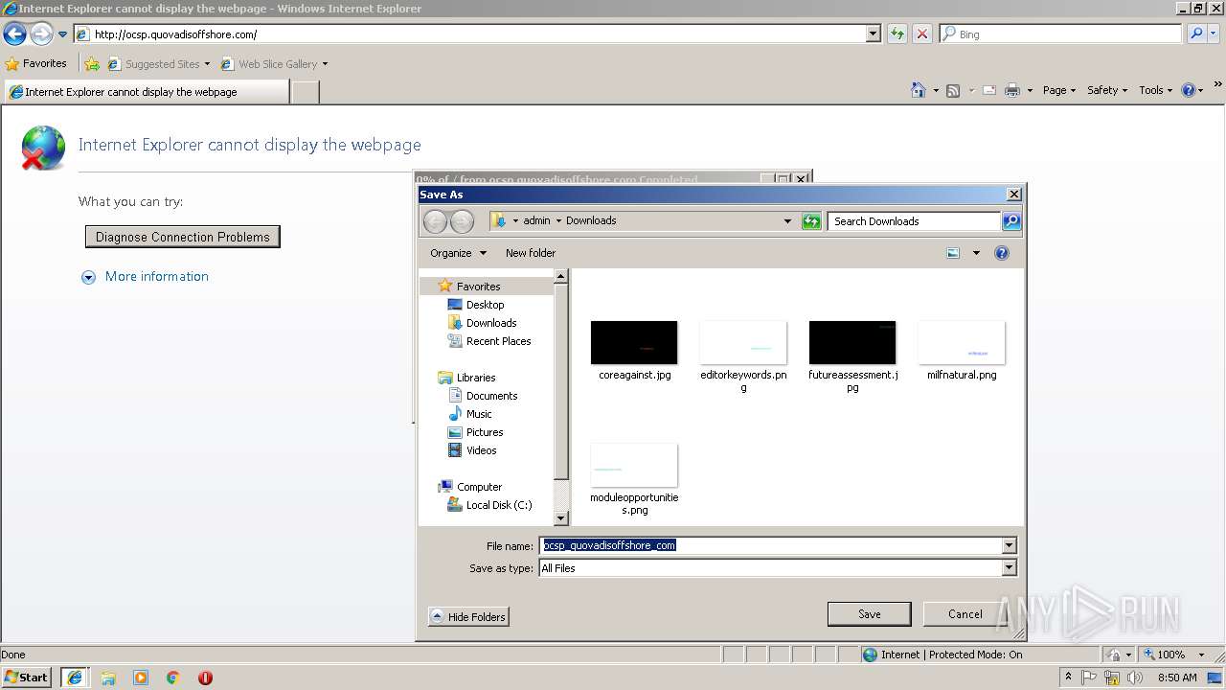Click the File name input field
This screenshot has height=690, width=1226.
(x=770, y=546)
